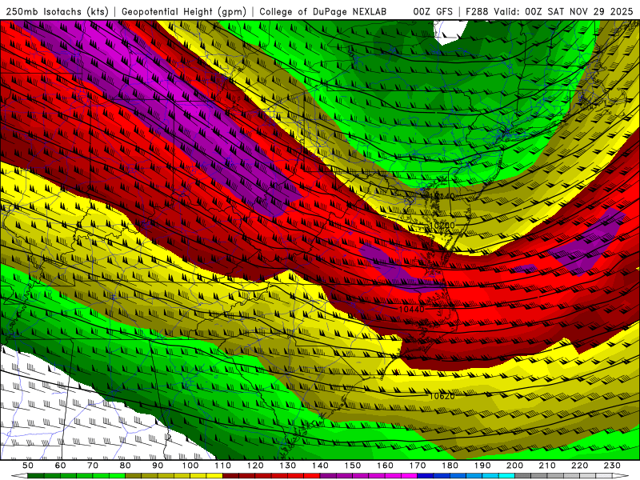Click the 140 tick on the color scale
The width and height of the screenshot is (640, 480).
320,466
